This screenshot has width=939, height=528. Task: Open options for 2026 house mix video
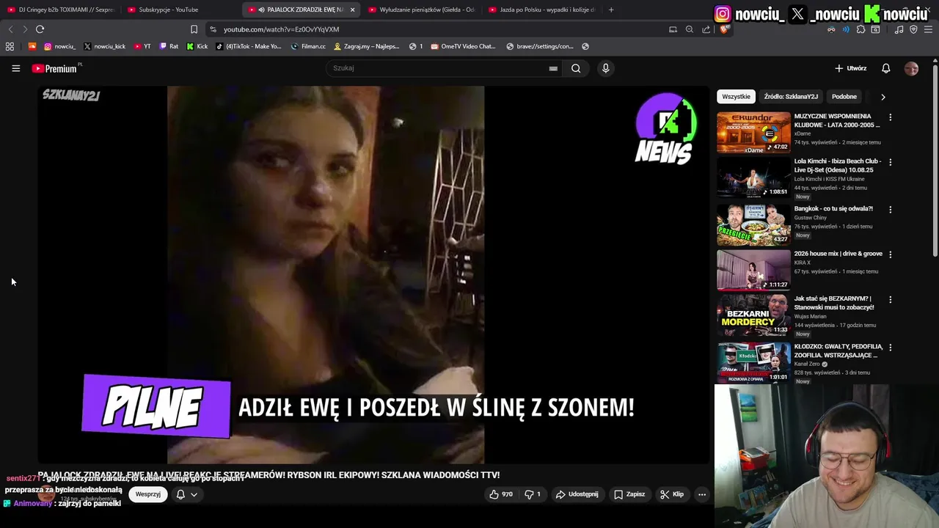tap(890, 254)
